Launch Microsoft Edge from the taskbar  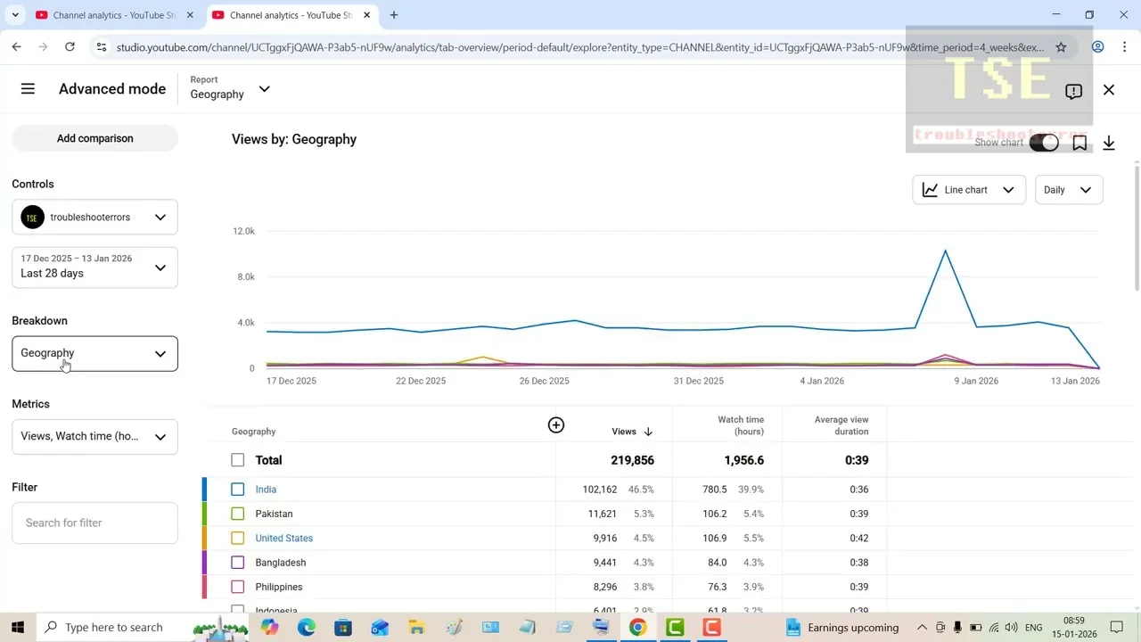pyautogui.click(x=306, y=628)
